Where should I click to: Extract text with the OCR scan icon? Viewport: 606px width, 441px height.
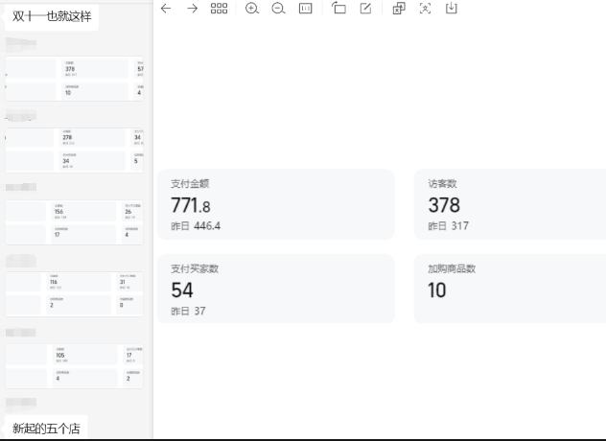click(x=425, y=9)
